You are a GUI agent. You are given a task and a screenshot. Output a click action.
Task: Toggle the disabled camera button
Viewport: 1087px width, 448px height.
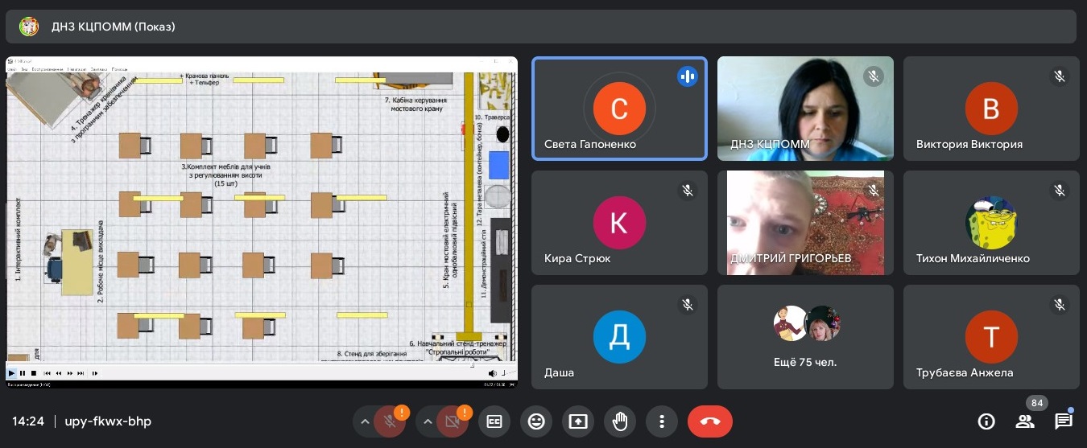[453, 421]
